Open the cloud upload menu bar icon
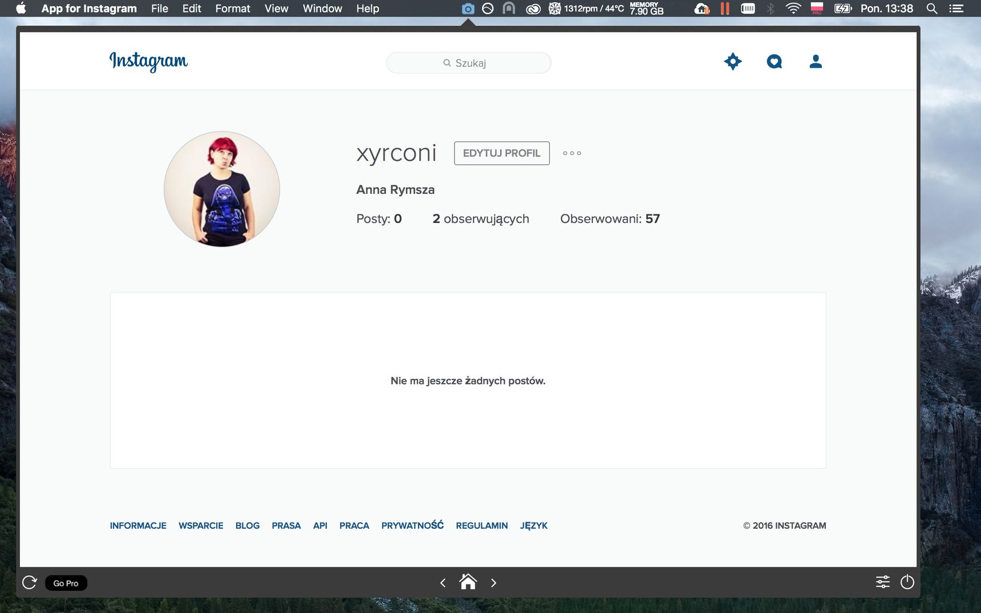981x613 pixels. point(702,9)
